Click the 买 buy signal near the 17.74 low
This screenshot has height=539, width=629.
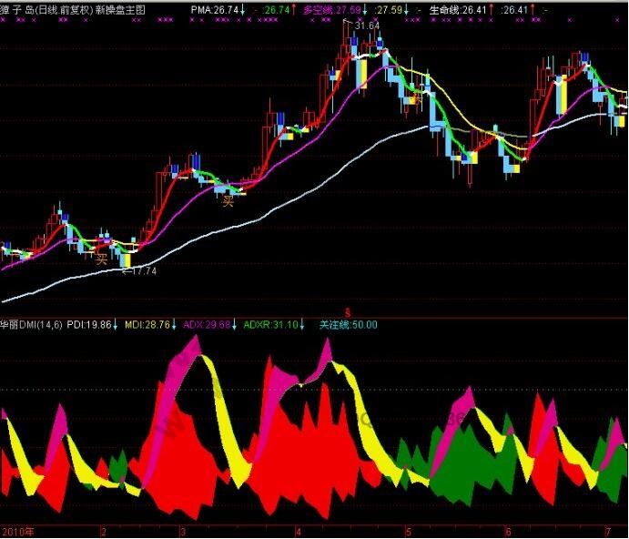click(102, 259)
